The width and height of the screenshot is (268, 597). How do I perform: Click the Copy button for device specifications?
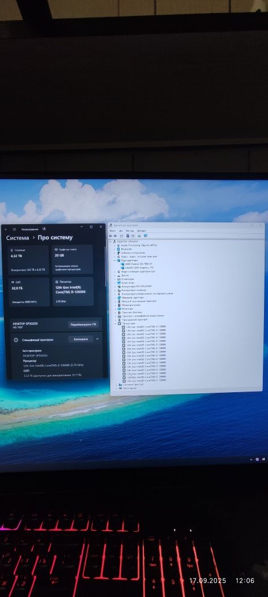tap(81, 339)
